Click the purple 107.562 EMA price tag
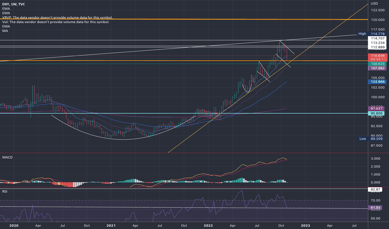This screenshot has height=229, width=389. 377,68
